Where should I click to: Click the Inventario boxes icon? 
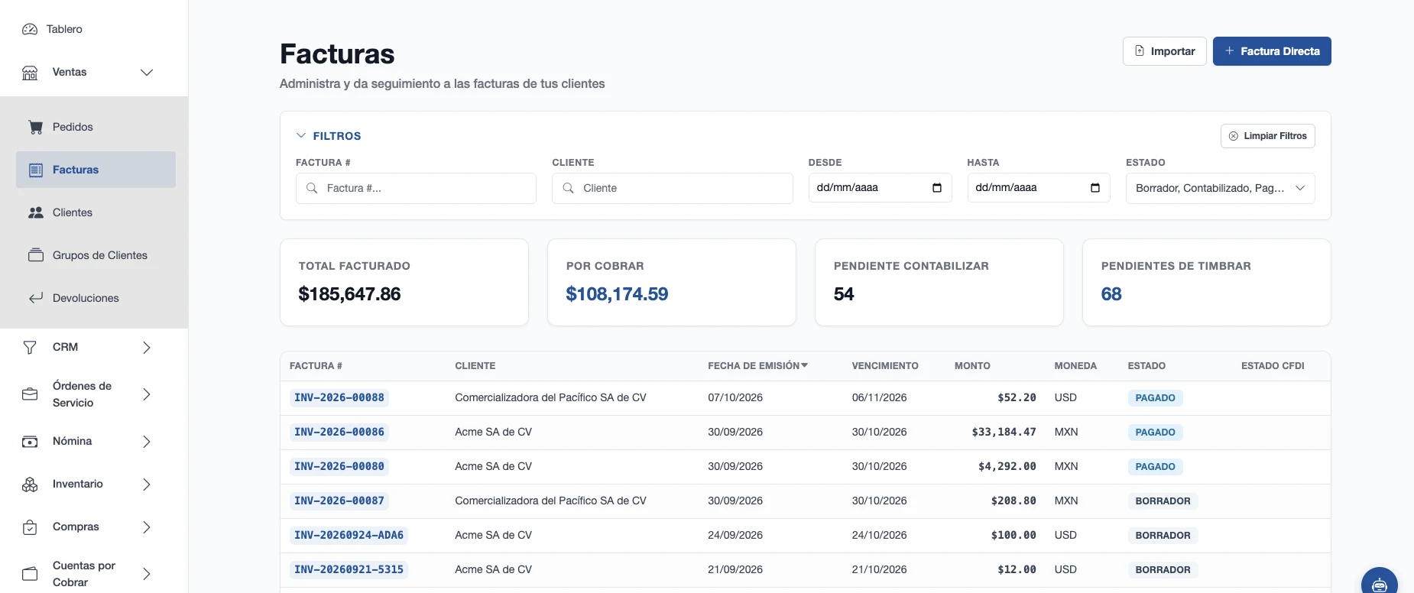[x=30, y=484]
